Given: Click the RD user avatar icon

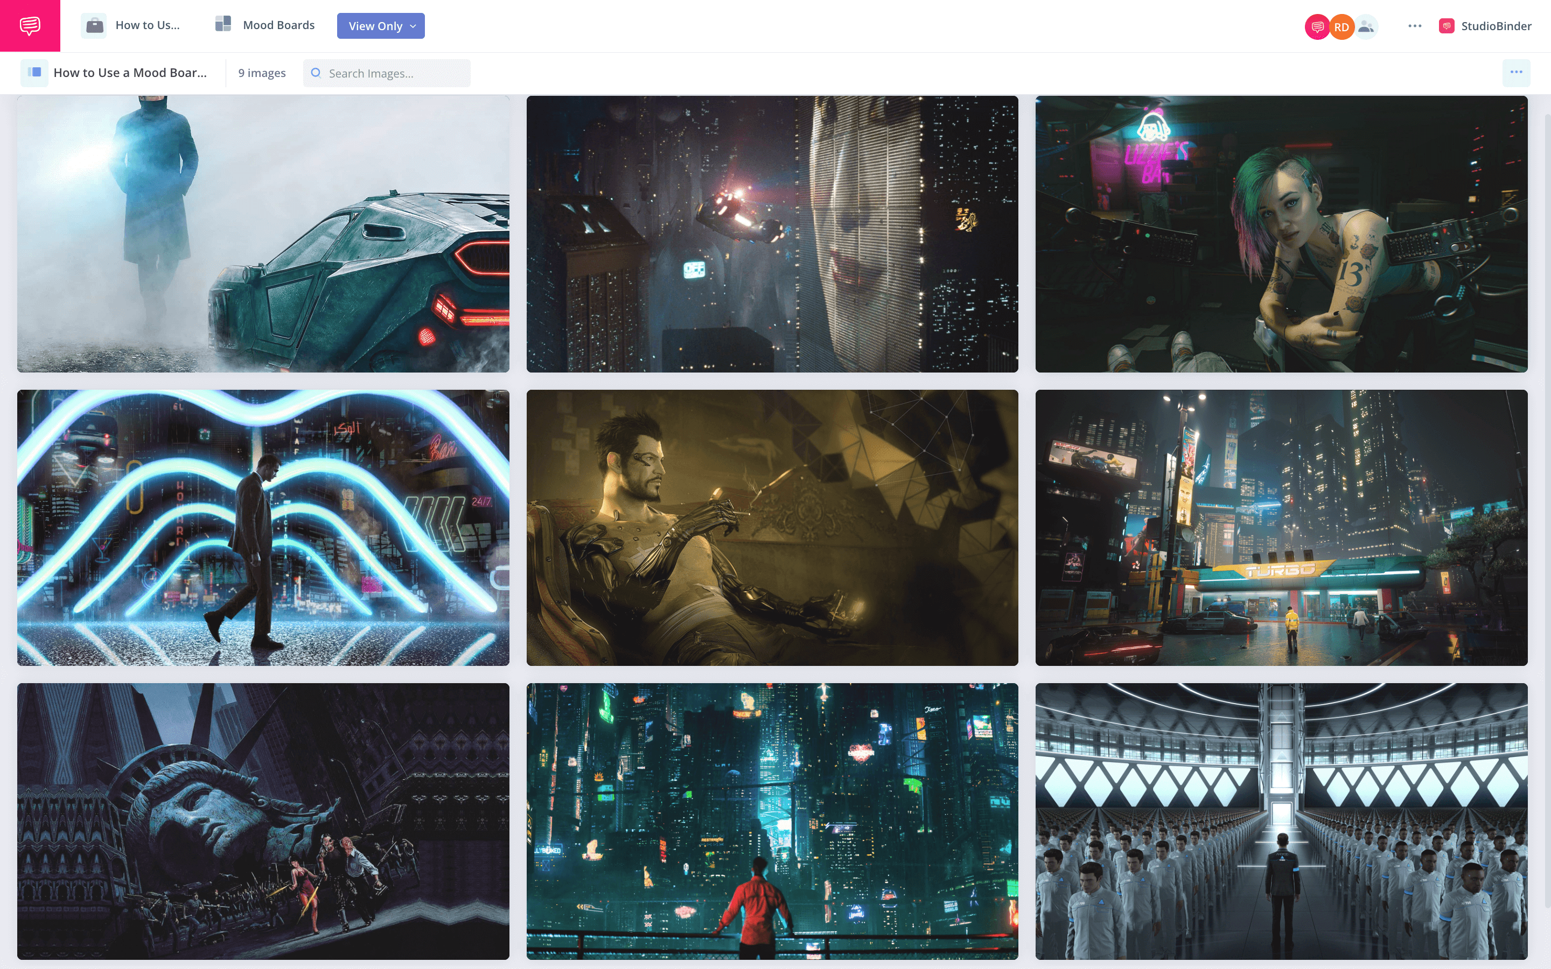Looking at the screenshot, I should point(1341,25).
